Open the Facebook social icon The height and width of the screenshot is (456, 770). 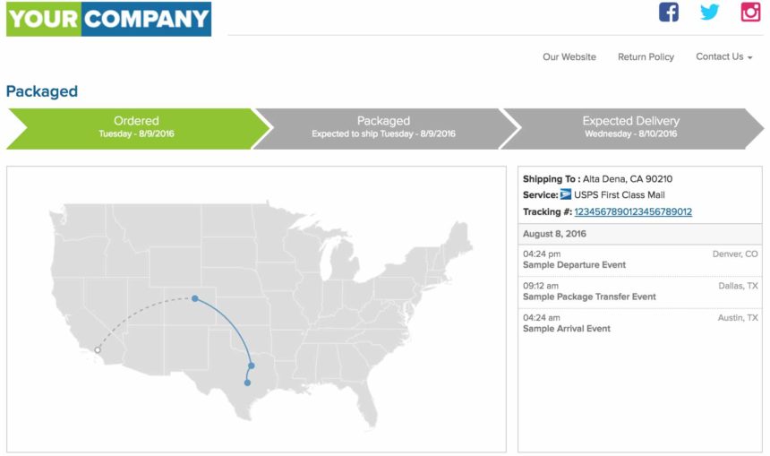(x=668, y=13)
